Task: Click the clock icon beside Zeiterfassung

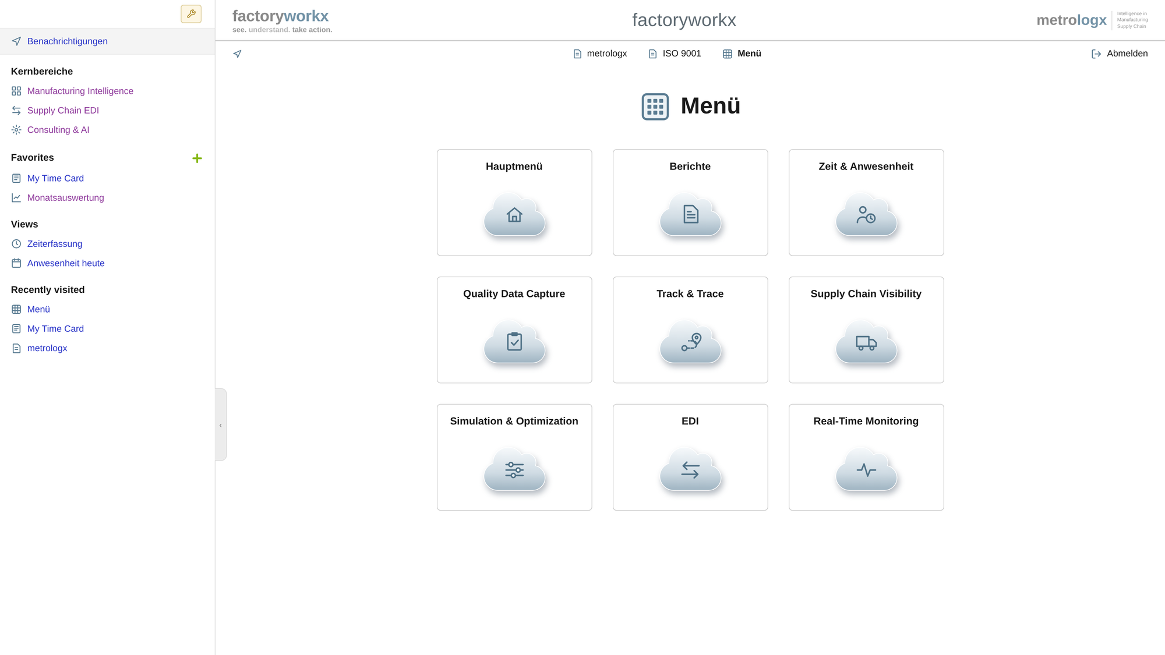Action: click(x=16, y=244)
